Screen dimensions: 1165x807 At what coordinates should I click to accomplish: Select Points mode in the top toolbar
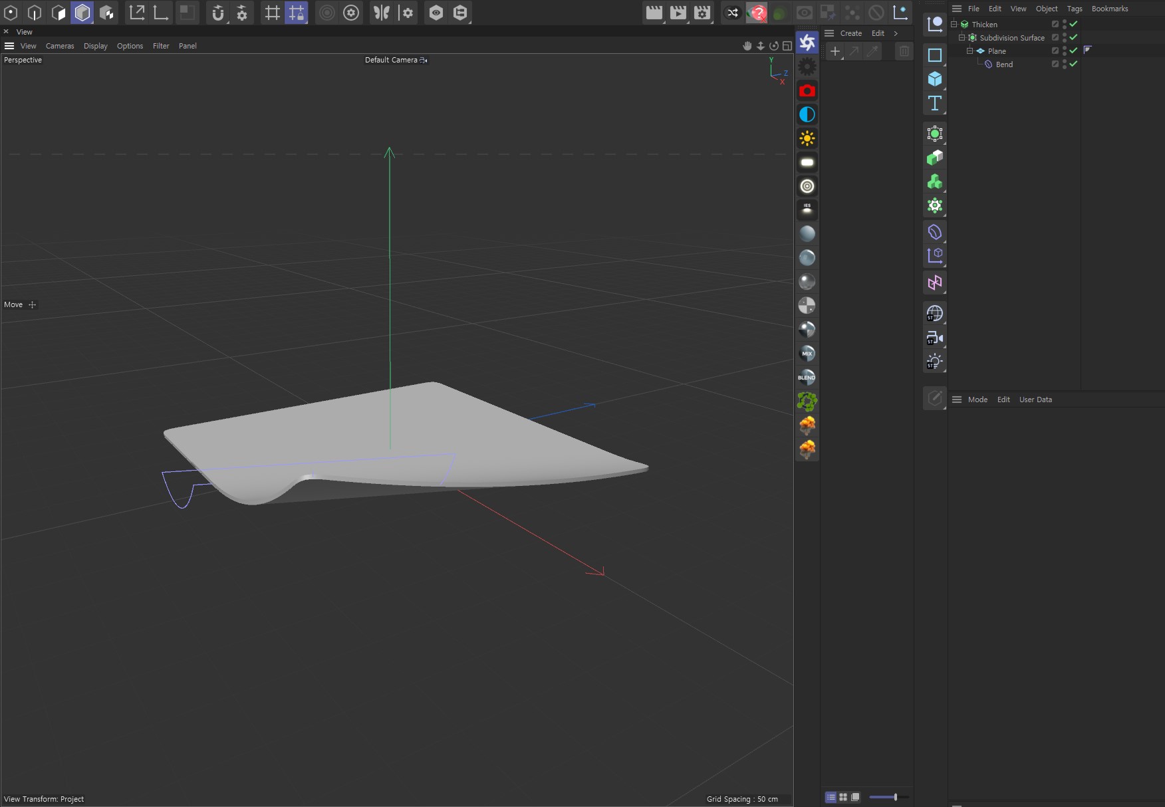[11, 13]
